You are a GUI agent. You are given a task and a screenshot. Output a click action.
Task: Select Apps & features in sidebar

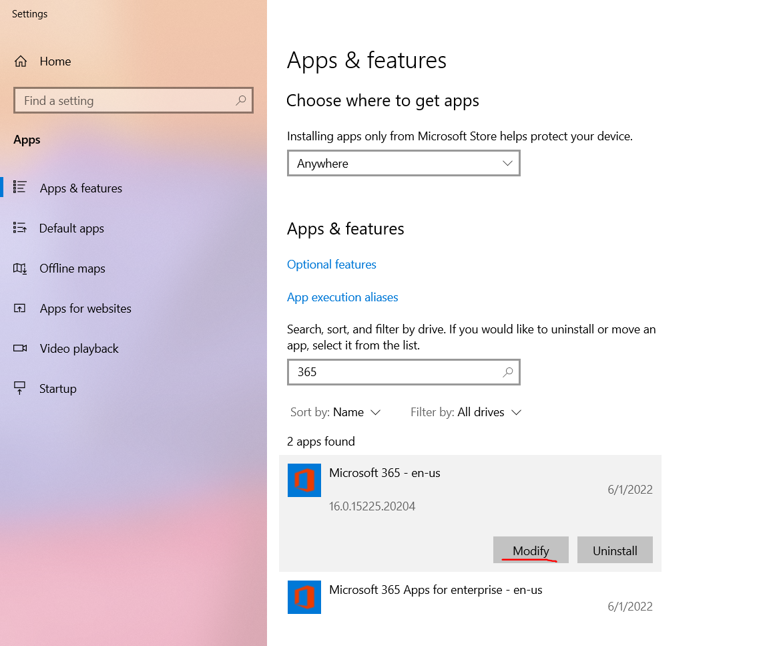81,188
